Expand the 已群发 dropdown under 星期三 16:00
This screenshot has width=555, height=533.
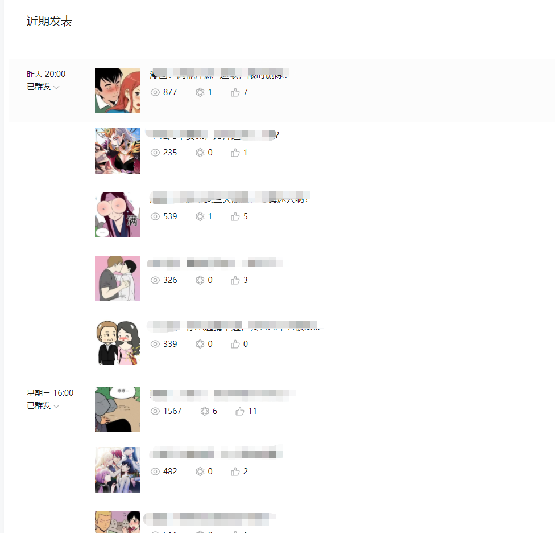point(43,405)
